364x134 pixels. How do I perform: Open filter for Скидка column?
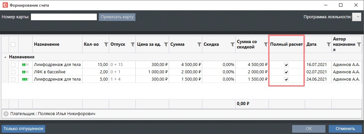[232, 44]
